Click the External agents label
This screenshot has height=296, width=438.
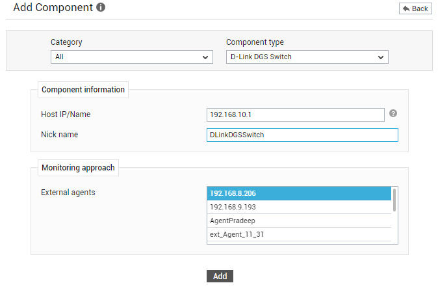pyautogui.click(x=68, y=193)
